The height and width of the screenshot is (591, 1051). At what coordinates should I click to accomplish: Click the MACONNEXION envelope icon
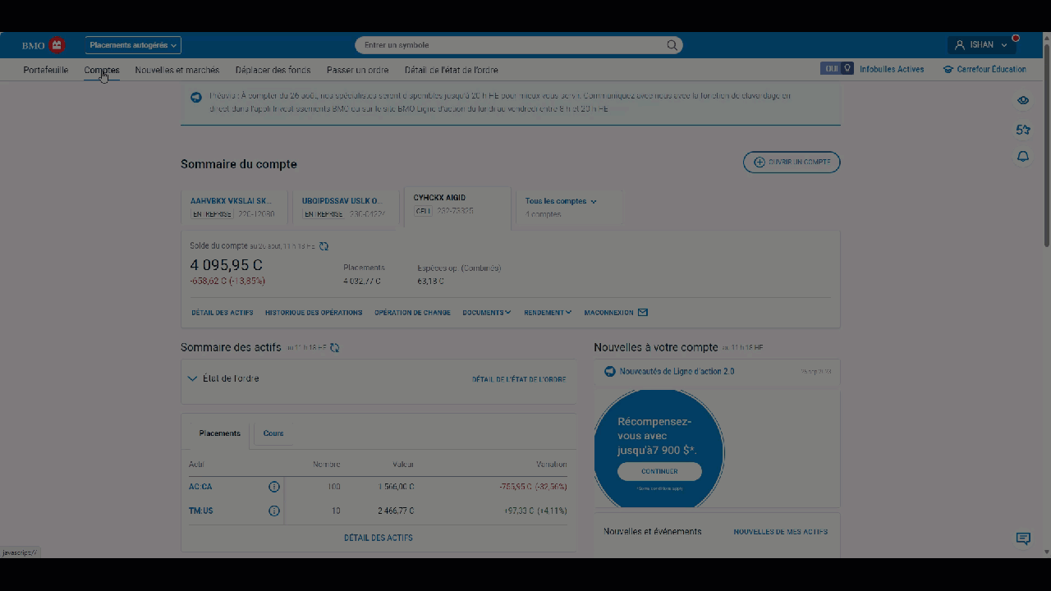pyautogui.click(x=643, y=313)
